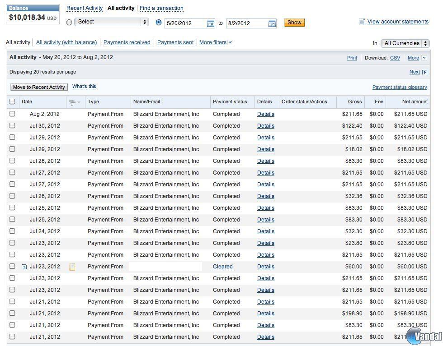The width and height of the screenshot is (443, 346).
Task: Switch to Recent Activity tab
Action: [x=85, y=8]
